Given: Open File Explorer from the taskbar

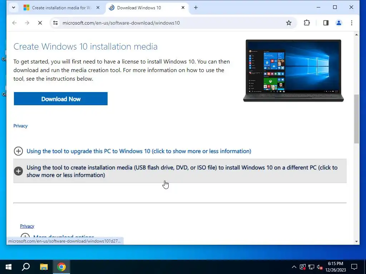Looking at the screenshot, I should [44, 267].
